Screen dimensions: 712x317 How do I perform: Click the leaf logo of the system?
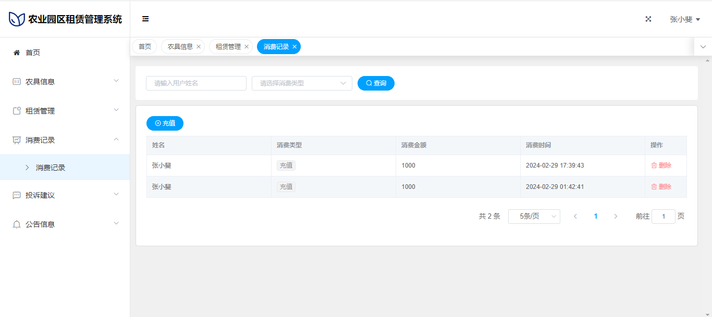[17, 19]
